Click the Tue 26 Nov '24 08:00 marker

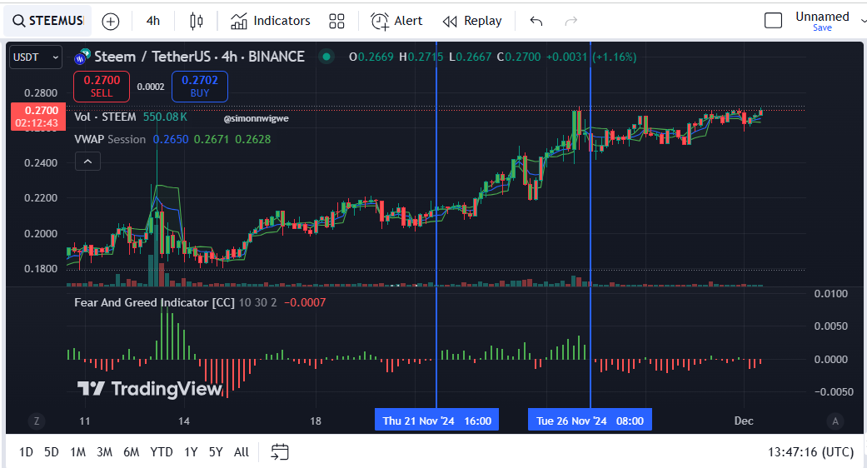point(590,421)
